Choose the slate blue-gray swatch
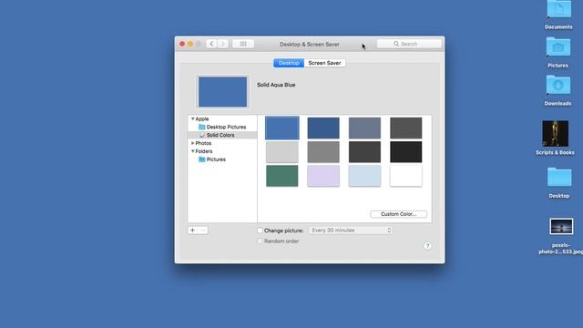Image resolution: width=583 pixels, height=328 pixels. pos(364,128)
